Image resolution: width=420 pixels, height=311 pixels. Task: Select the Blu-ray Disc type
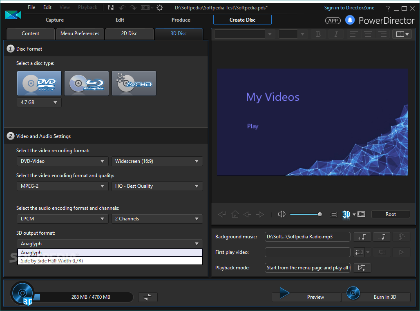point(87,83)
